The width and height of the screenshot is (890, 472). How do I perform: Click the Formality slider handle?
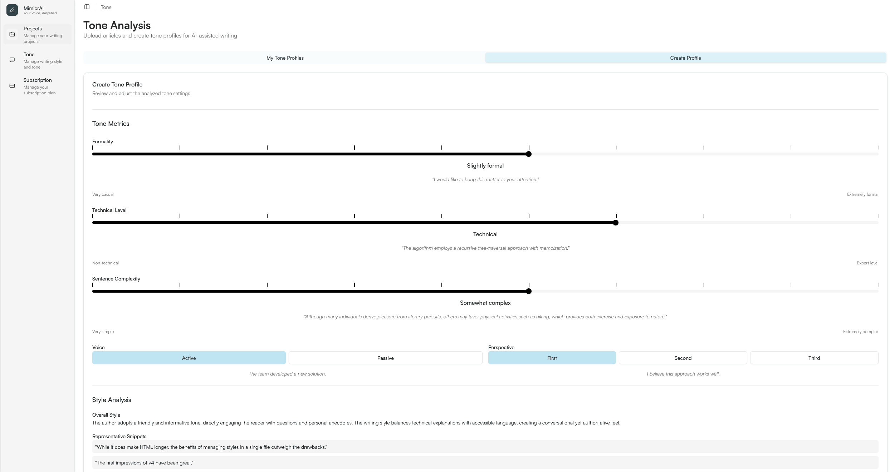pos(529,154)
